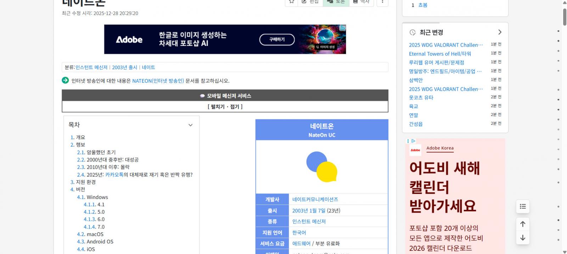The height and width of the screenshot is (254, 567).
Task: Toggle the 펼치기 · 접기 fold bar
Action: 225,107
